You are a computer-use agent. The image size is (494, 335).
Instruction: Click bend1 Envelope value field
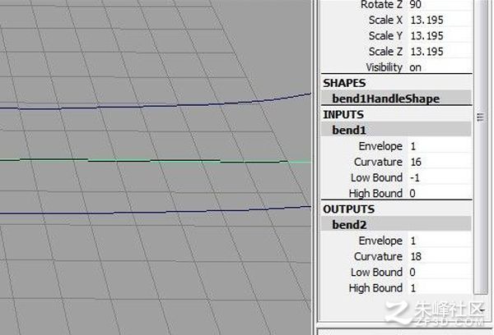[x=440, y=146]
